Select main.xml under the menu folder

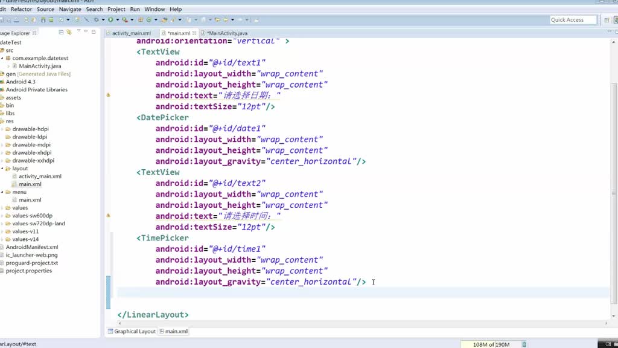pos(30,200)
